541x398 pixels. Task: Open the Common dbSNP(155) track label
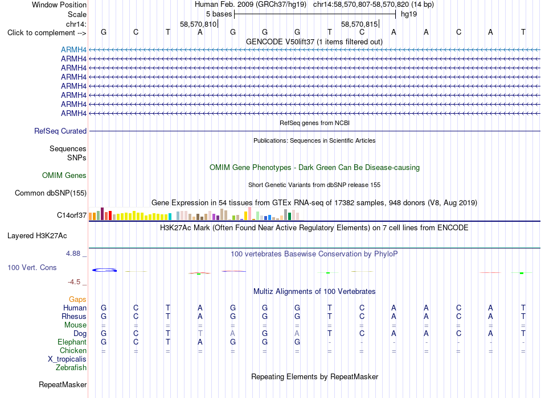click(51, 193)
